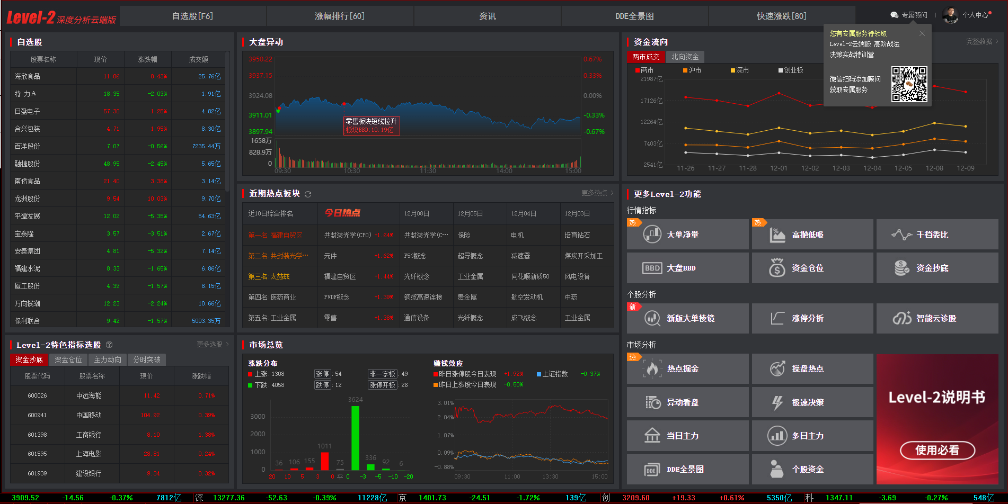Toggle the 沪市 legend series
Viewport: 1008px width, 504px height.
692,70
